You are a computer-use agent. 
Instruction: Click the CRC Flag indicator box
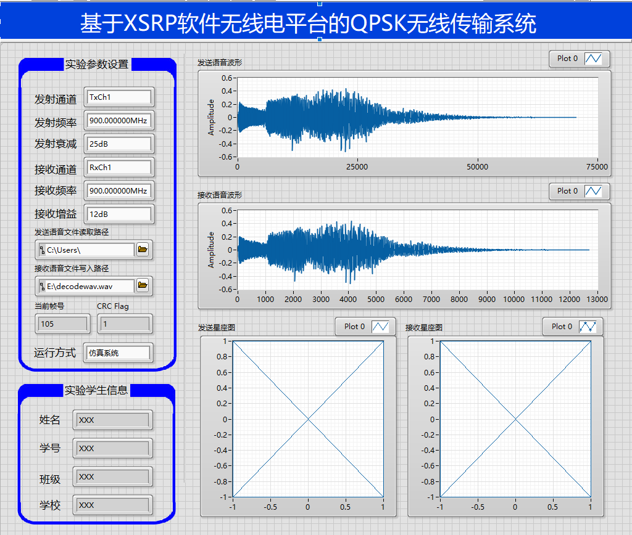point(124,324)
